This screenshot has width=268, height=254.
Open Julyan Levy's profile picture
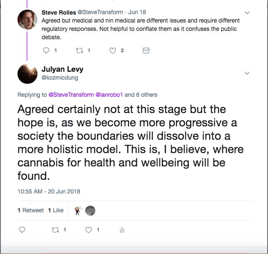point(27,74)
